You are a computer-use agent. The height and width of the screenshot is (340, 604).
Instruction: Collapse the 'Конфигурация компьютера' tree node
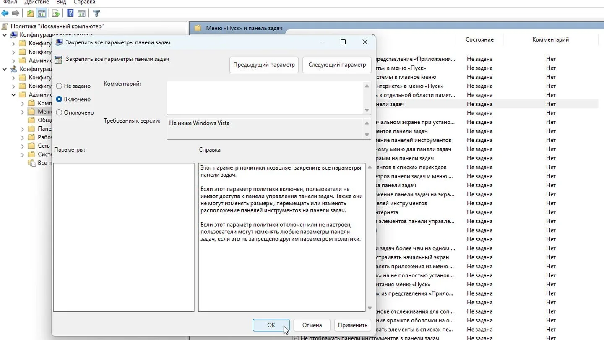click(x=5, y=35)
